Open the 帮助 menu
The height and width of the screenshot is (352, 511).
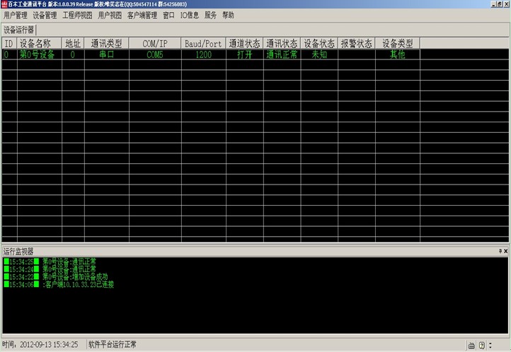pos(228,16)
